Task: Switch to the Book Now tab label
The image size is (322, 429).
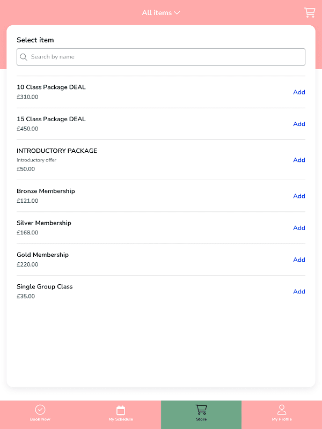Action: (40, 419)
